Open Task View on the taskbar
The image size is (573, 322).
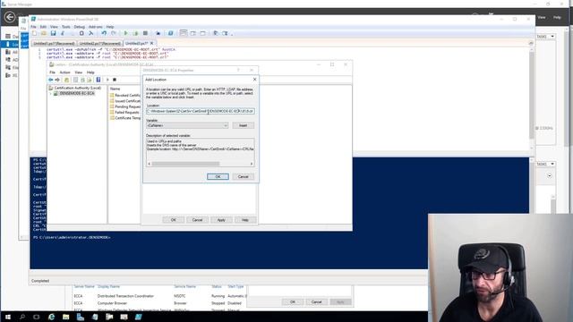click(x=36, y=317)
